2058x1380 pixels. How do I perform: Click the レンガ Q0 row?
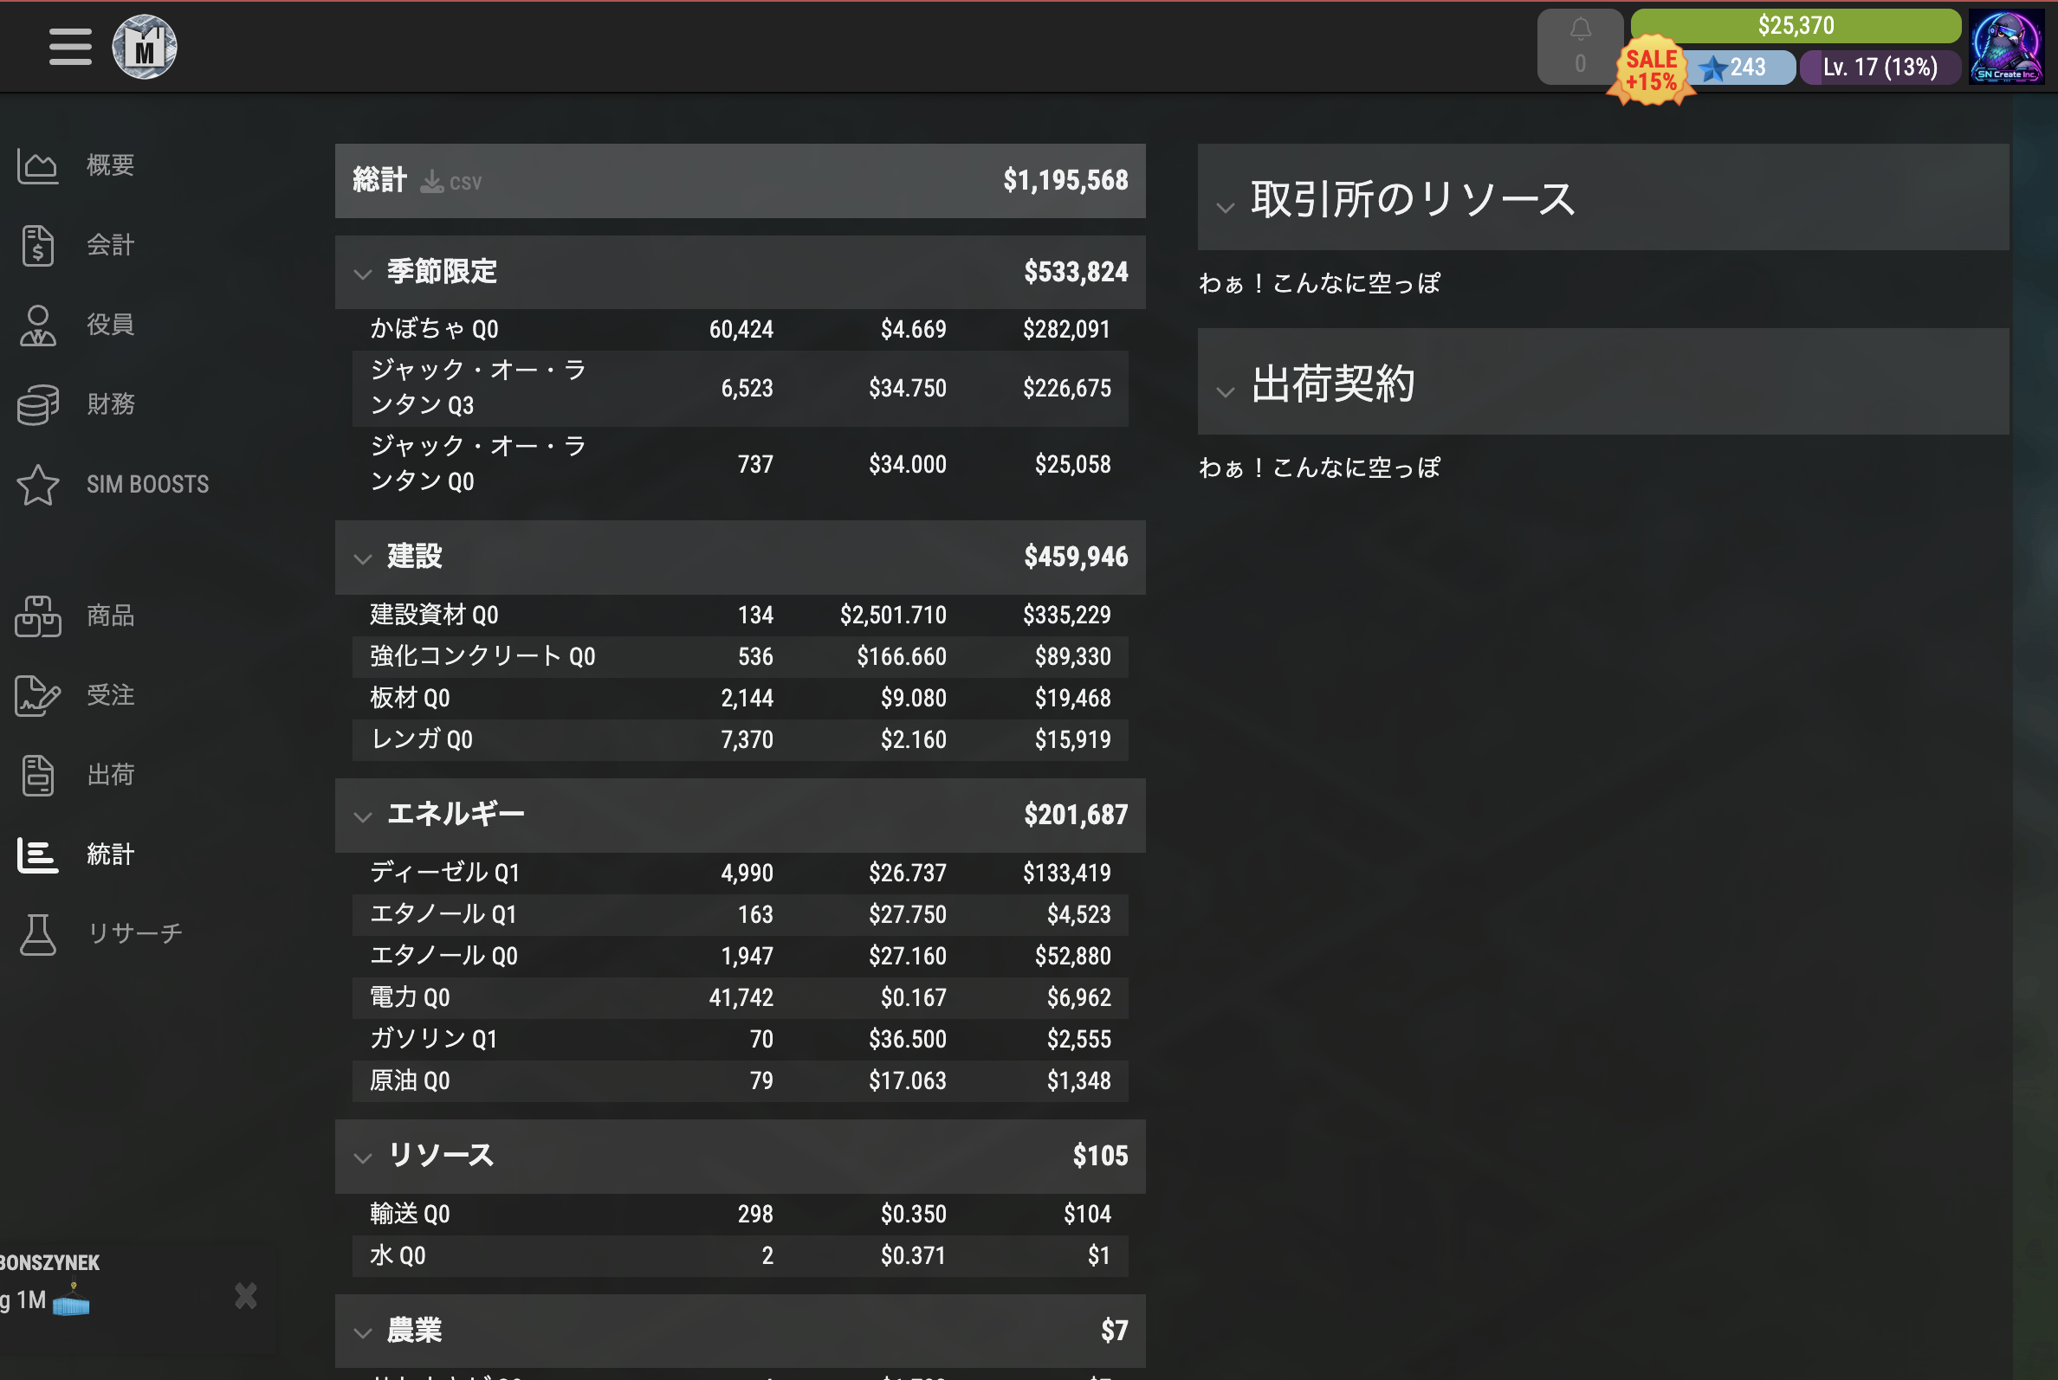pyautogui.click(x=740, y=740)
